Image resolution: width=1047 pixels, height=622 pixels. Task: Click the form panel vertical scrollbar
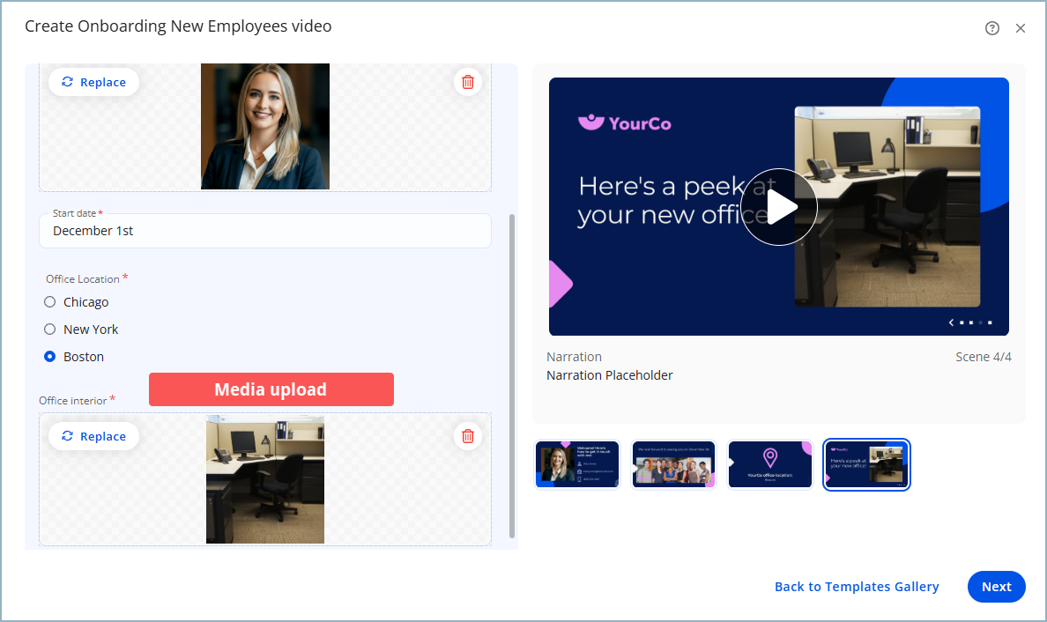[512, 375]
